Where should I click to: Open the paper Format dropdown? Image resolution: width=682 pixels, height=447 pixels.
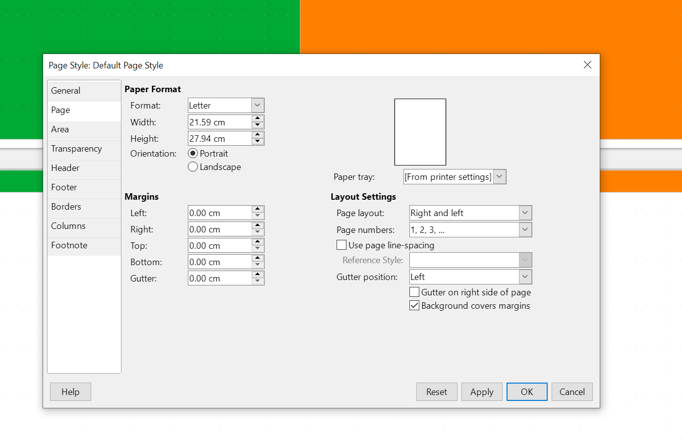258,105
